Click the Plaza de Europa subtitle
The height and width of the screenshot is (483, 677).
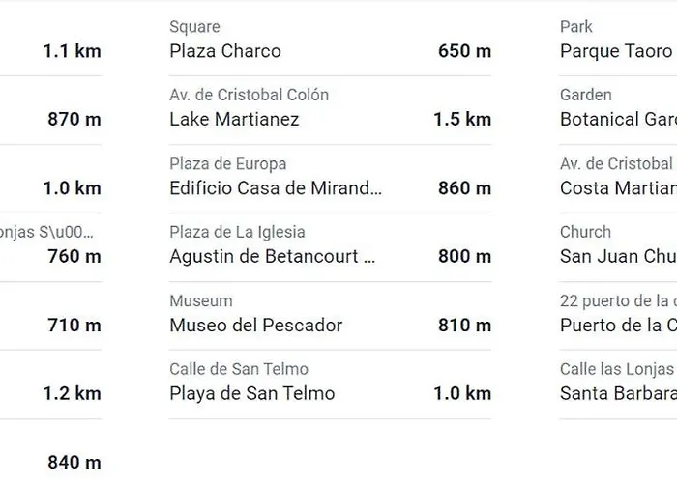[x=228, y=164]
